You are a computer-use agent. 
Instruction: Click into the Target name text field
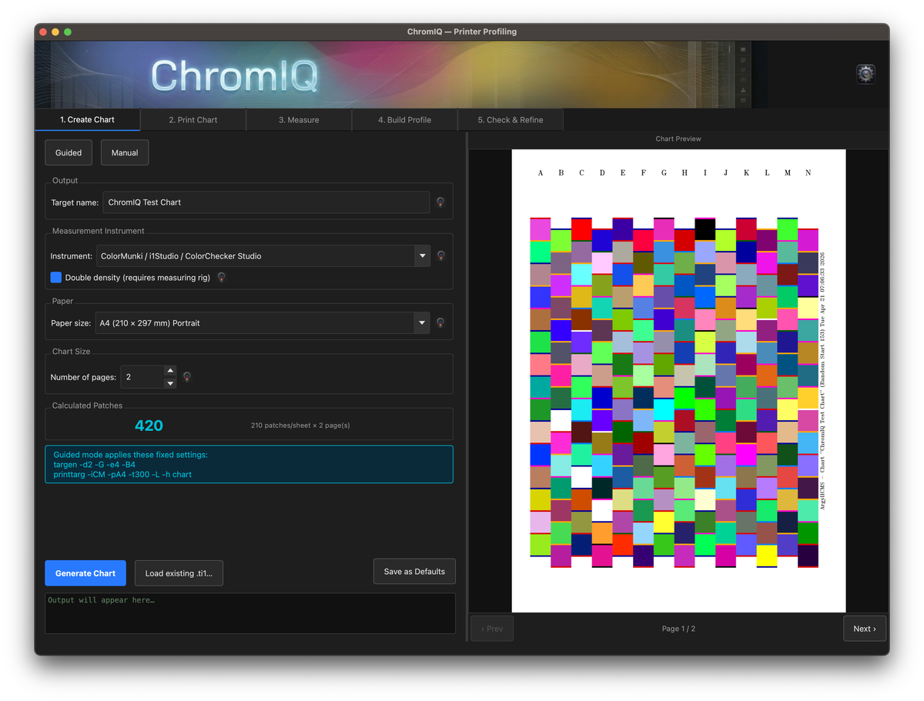click(x=266, y=202)
